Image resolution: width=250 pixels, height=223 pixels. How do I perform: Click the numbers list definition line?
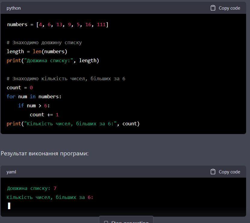click(x=58, y=25)
